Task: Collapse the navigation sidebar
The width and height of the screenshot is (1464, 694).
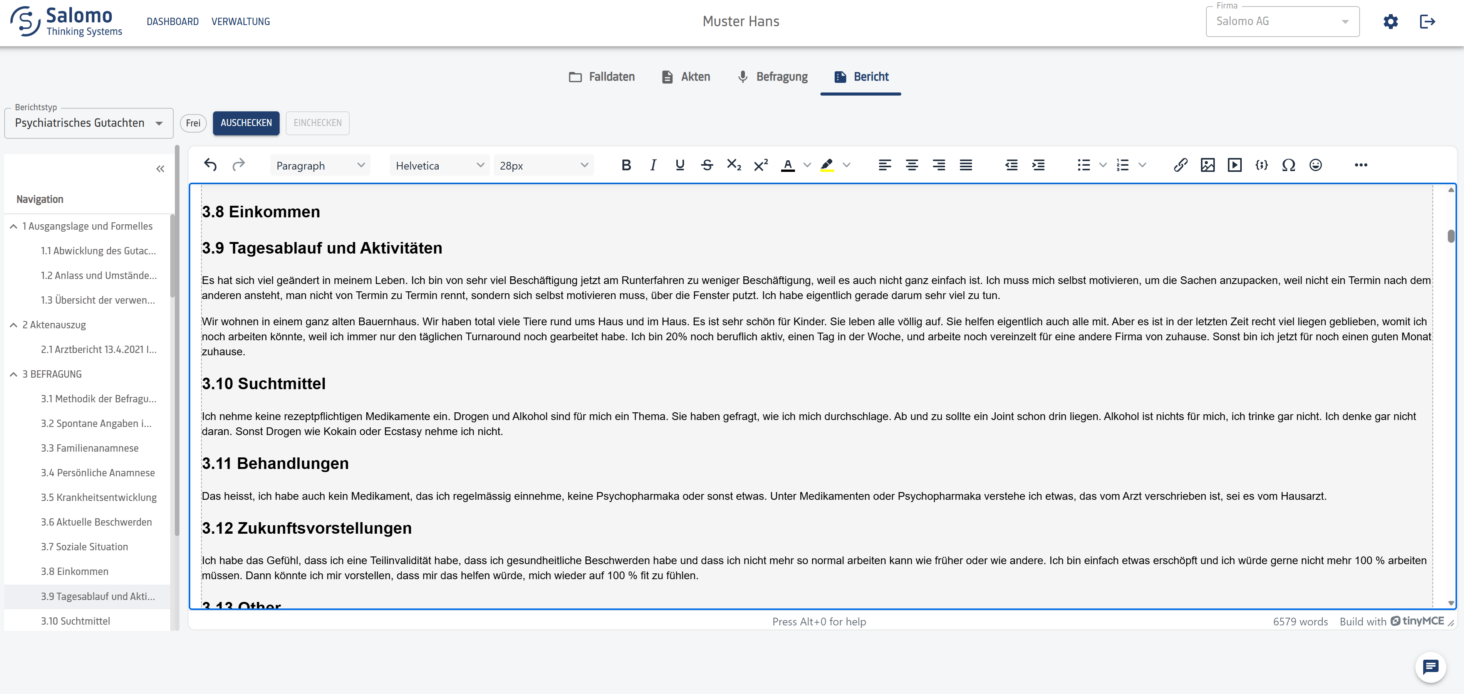Action: pyautogui.click(x=160, y=169)
